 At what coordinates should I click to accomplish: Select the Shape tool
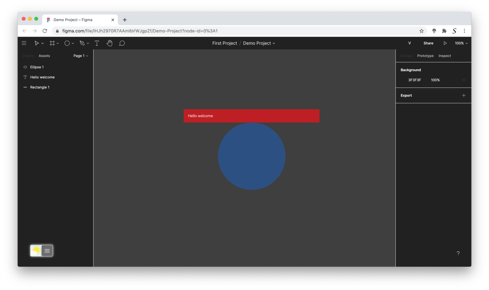pyautogui.click(x=67, y=43)
